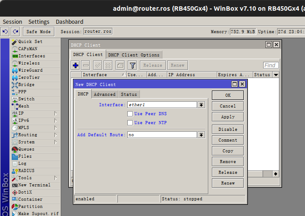Expand the IP submenu
This screenshot has width=305, height=216.
coord(56,113)
